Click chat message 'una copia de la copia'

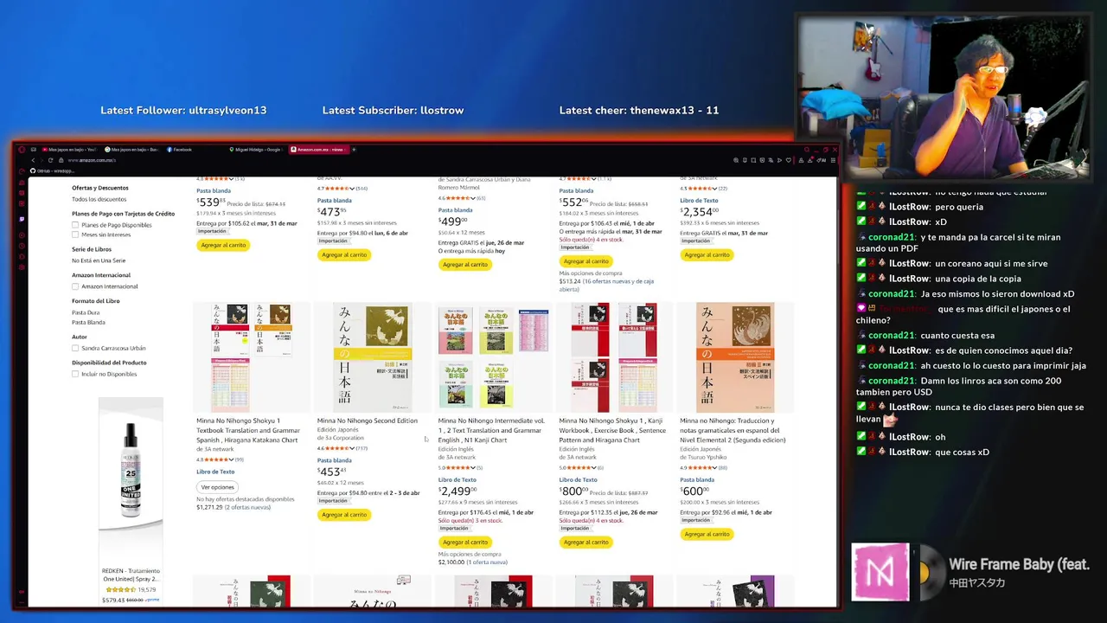click(x=977, y=279)
